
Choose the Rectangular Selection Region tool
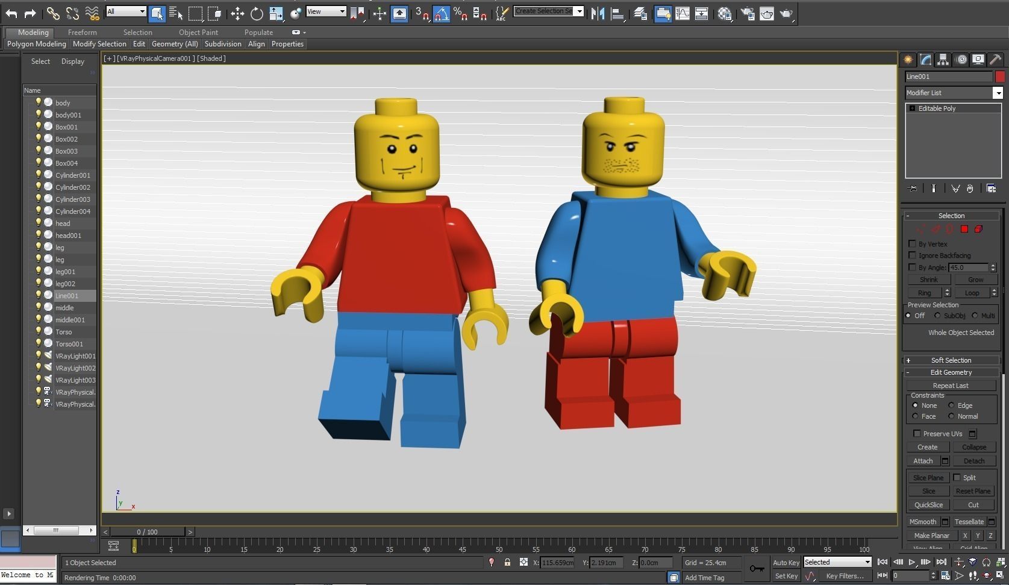(x=195, y=13)
